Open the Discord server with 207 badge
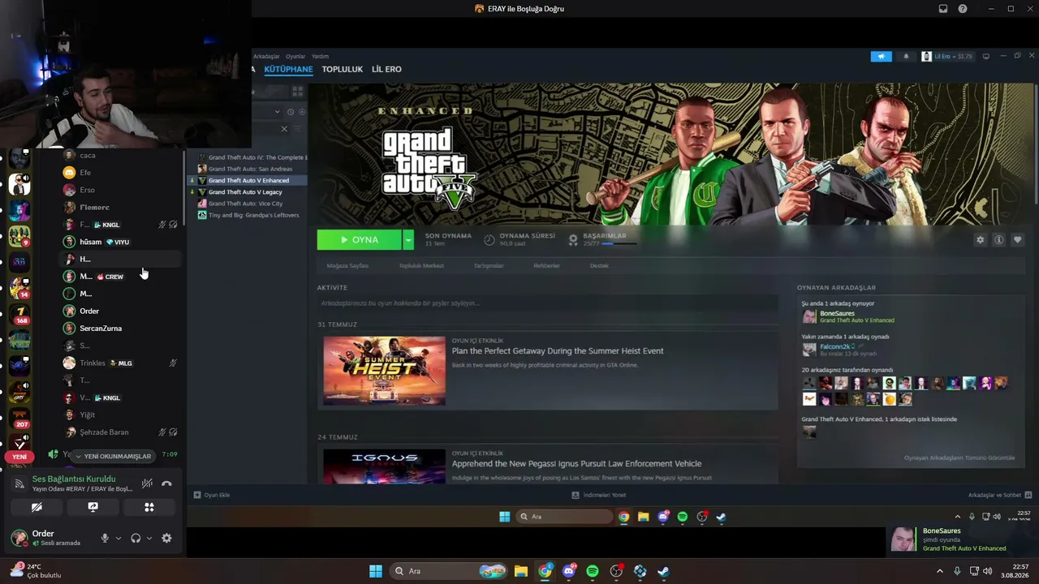 [20, 419]
